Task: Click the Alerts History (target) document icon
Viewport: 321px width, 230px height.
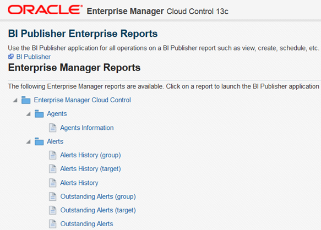Action: click(53, 169)
